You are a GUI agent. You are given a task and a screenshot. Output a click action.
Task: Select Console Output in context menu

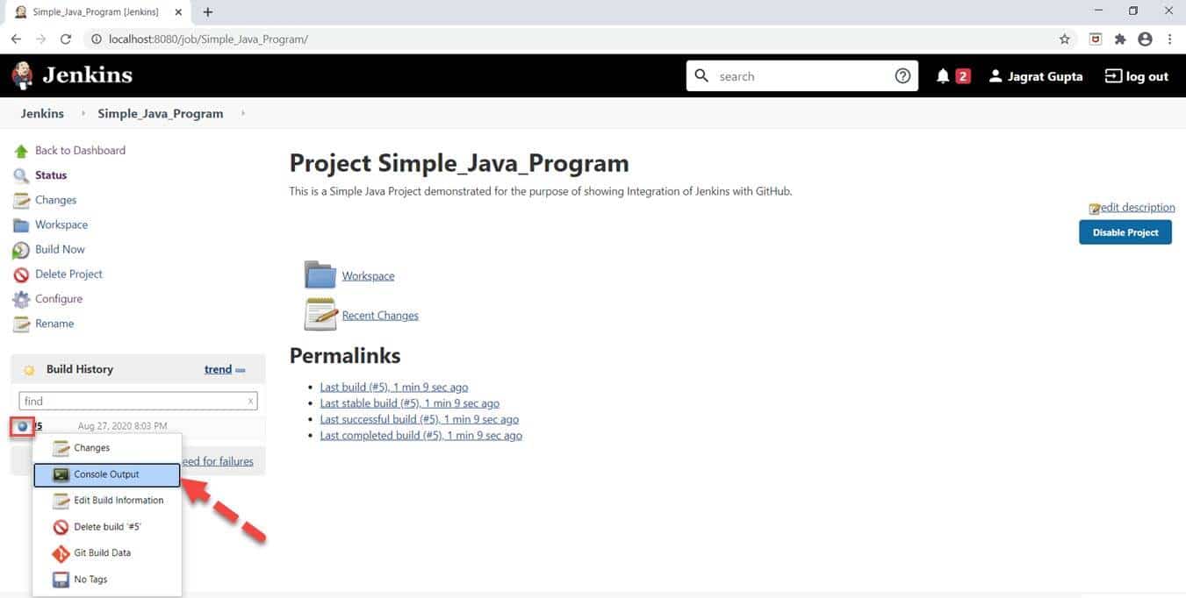[107, 474]
